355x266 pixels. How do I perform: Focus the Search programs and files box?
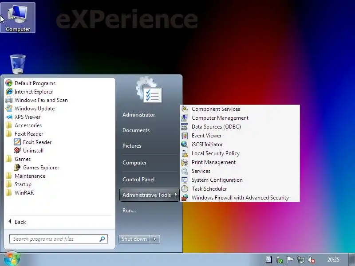tap(59, 239)
